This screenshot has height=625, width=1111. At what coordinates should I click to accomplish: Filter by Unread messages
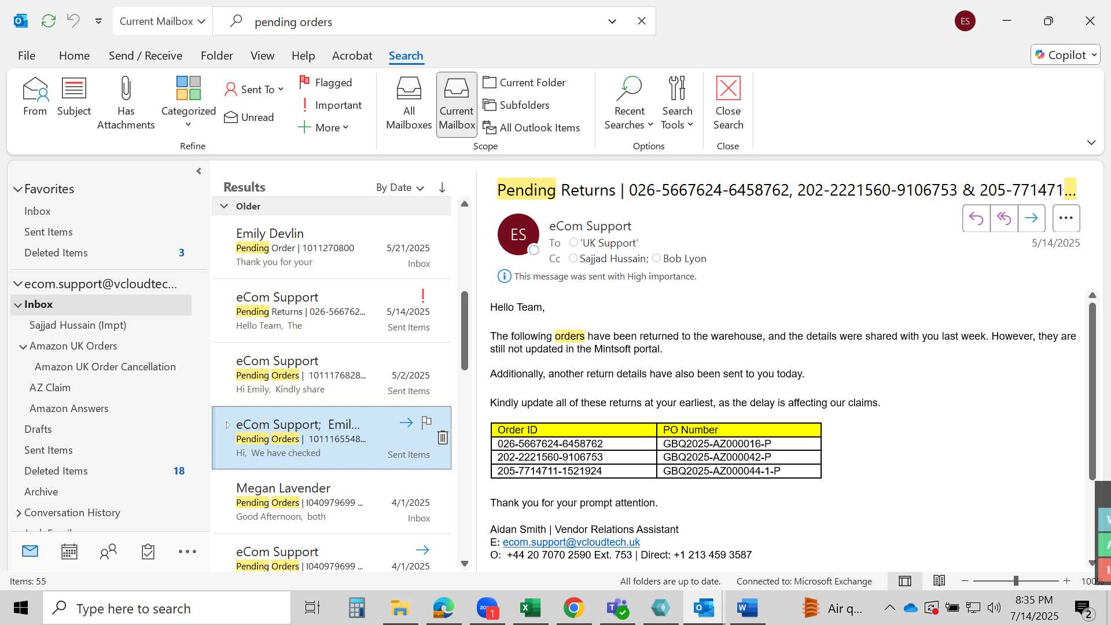pyautogui.click(x=249, y=117)
